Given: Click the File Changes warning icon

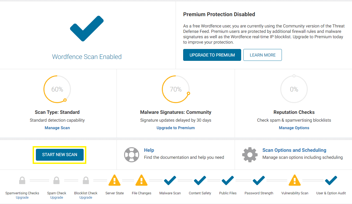Looking at the screenshot, I should point(141,181).
